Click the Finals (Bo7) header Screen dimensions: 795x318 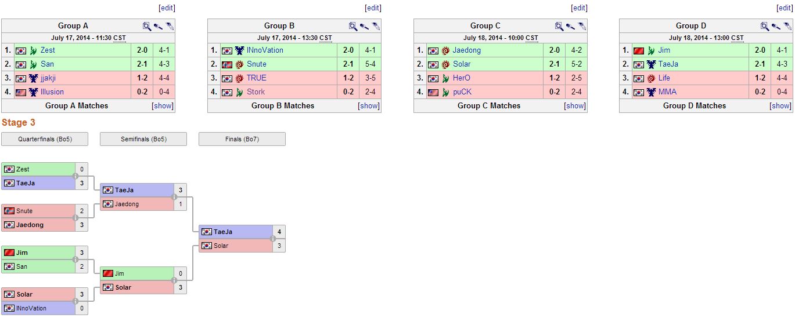tap(242, 139)
